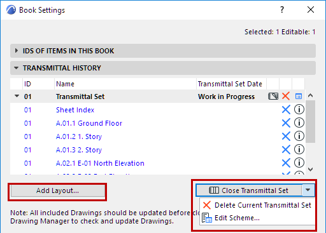The image size is (326, 233).
Task: Expand IDs Of Items In This Book panel
Action: click(163, 51)
